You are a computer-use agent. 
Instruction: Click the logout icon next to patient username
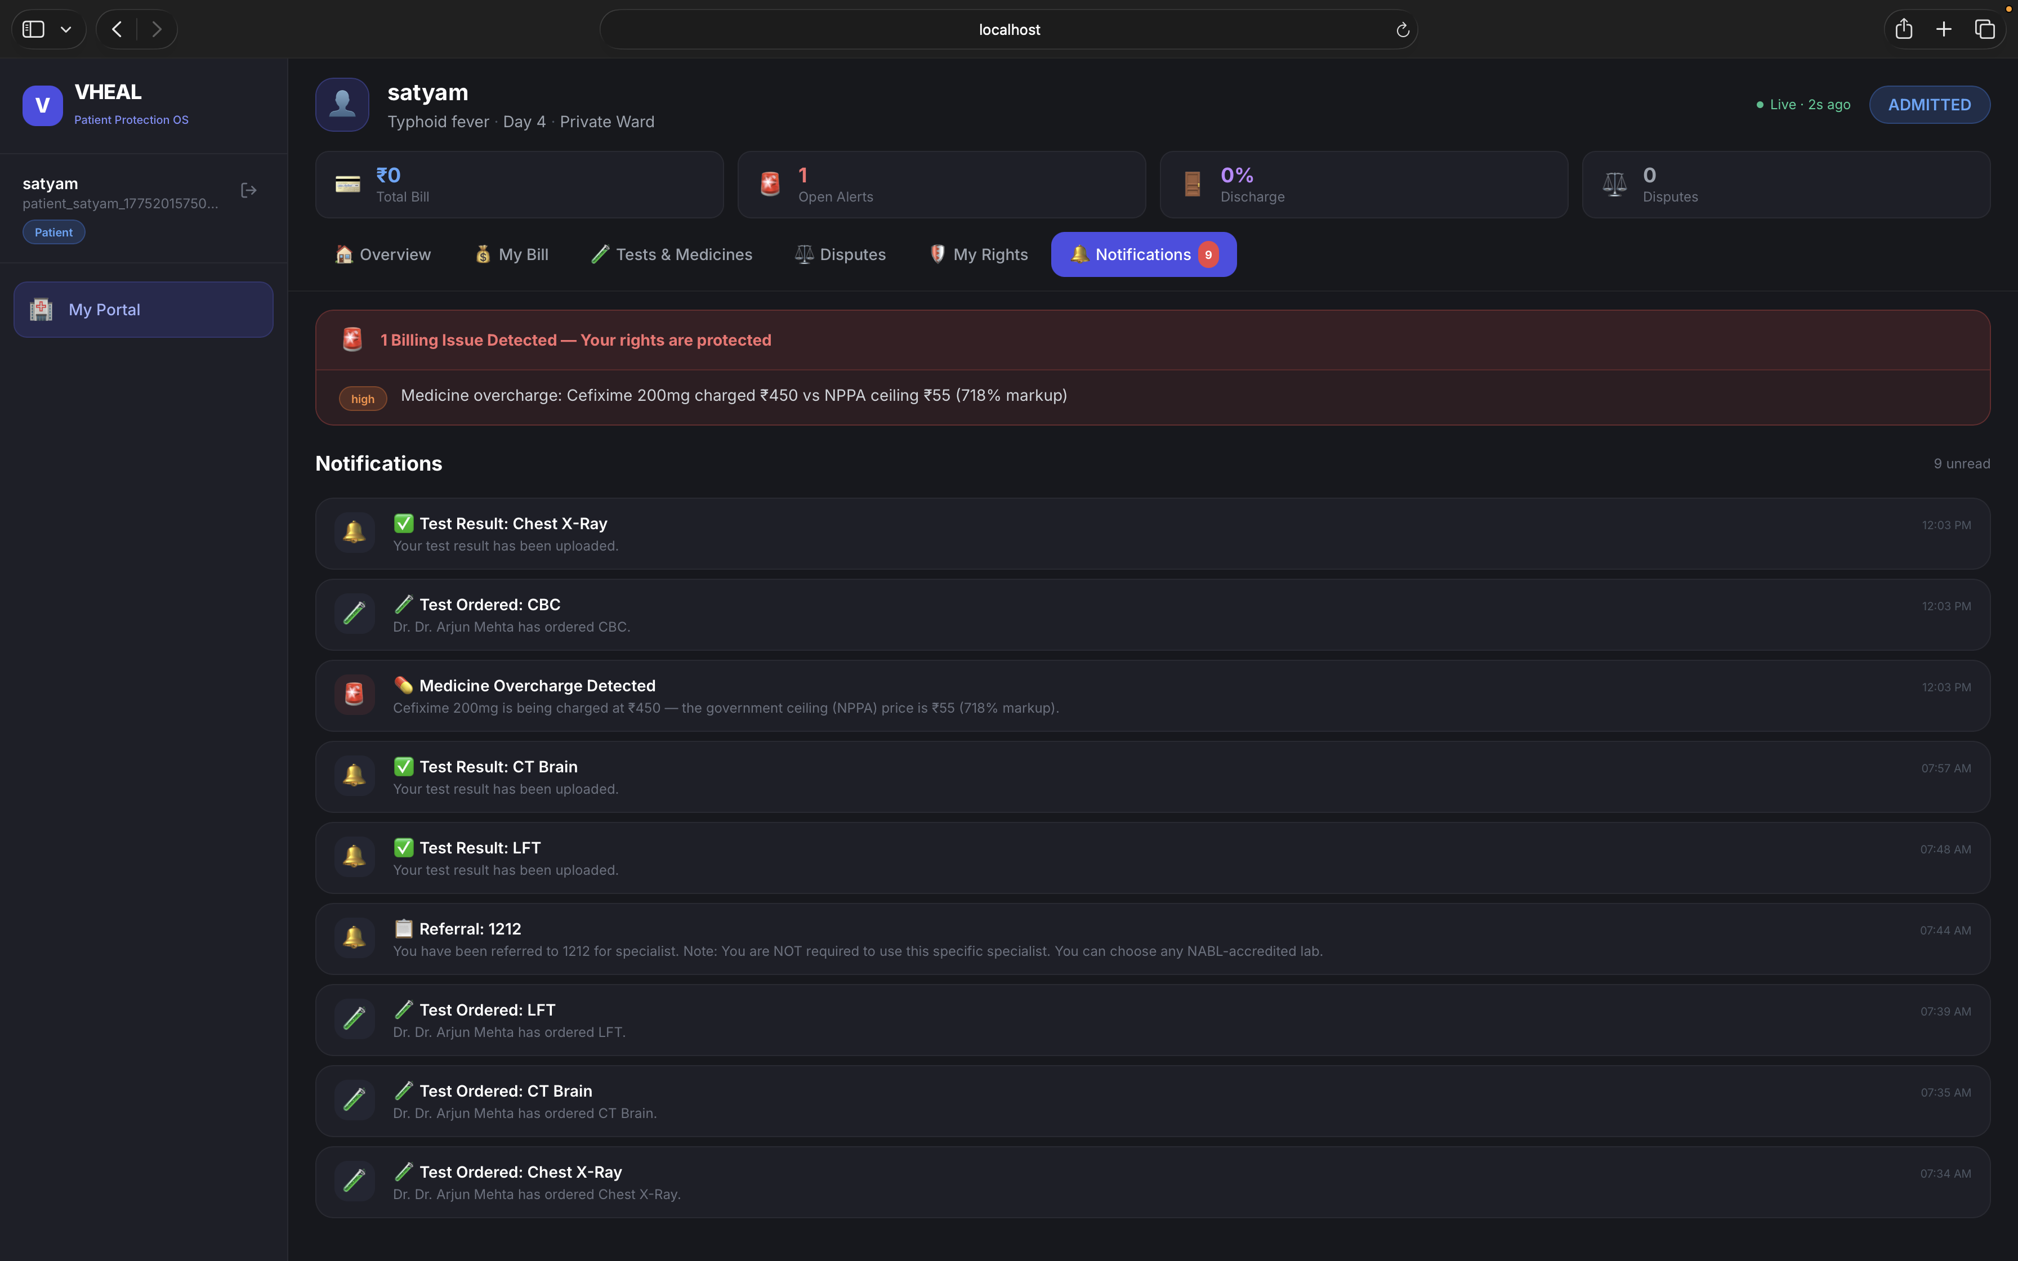tap(248, 190)
